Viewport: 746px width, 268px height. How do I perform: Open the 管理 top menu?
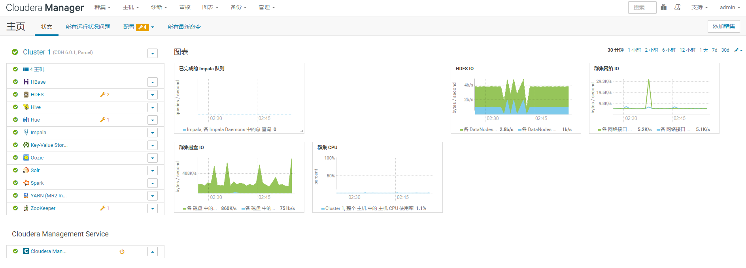pos(267,7)
